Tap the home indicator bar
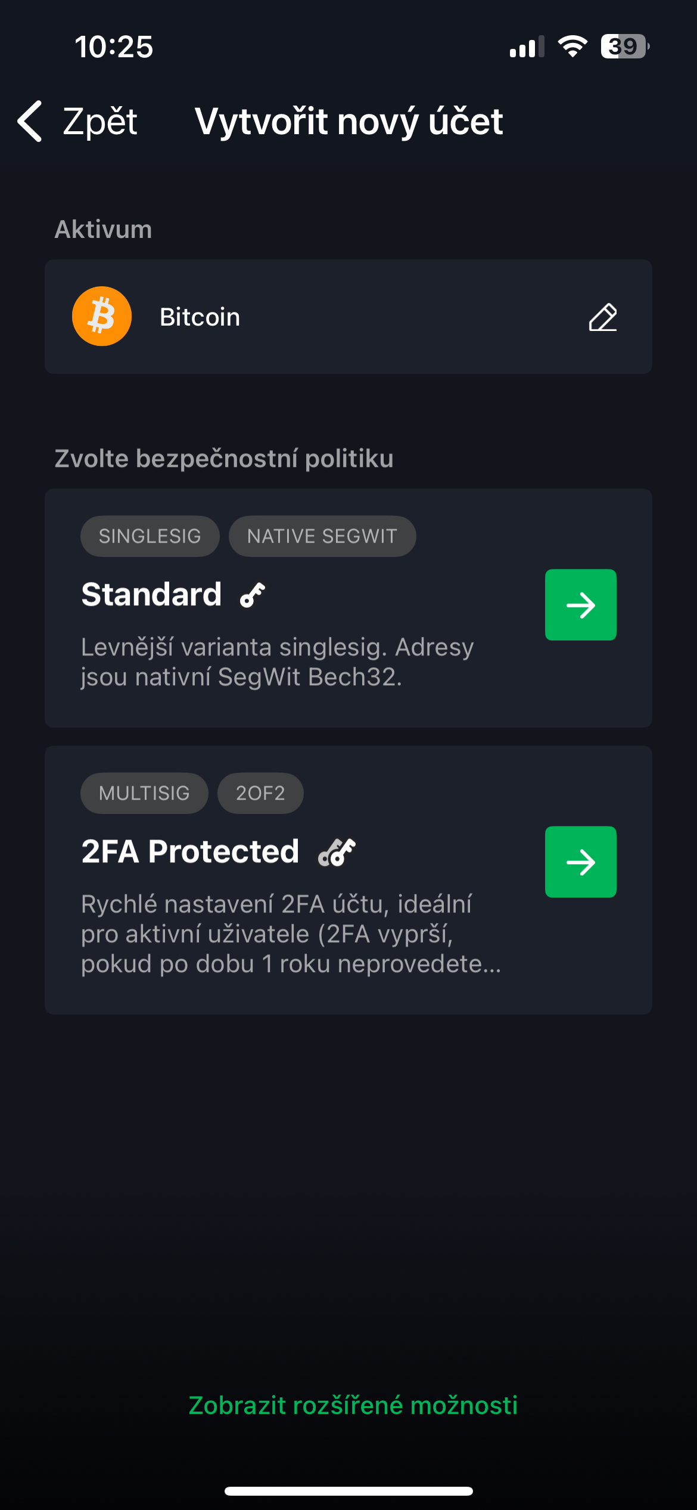This screenshot has height=1510, width=697. (348, 1491)
